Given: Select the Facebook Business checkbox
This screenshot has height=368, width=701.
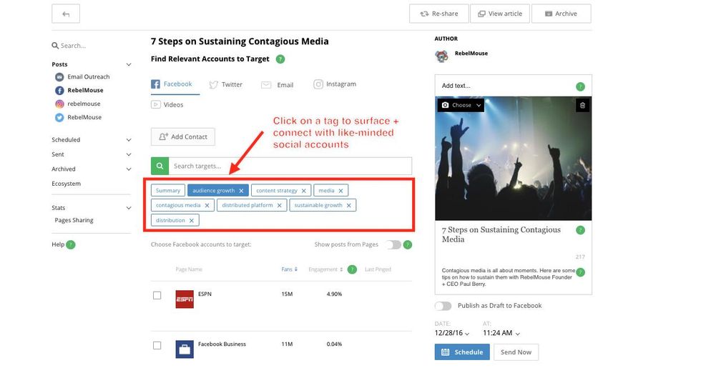Looking at the screenshot, I should [x=157, y=345].
